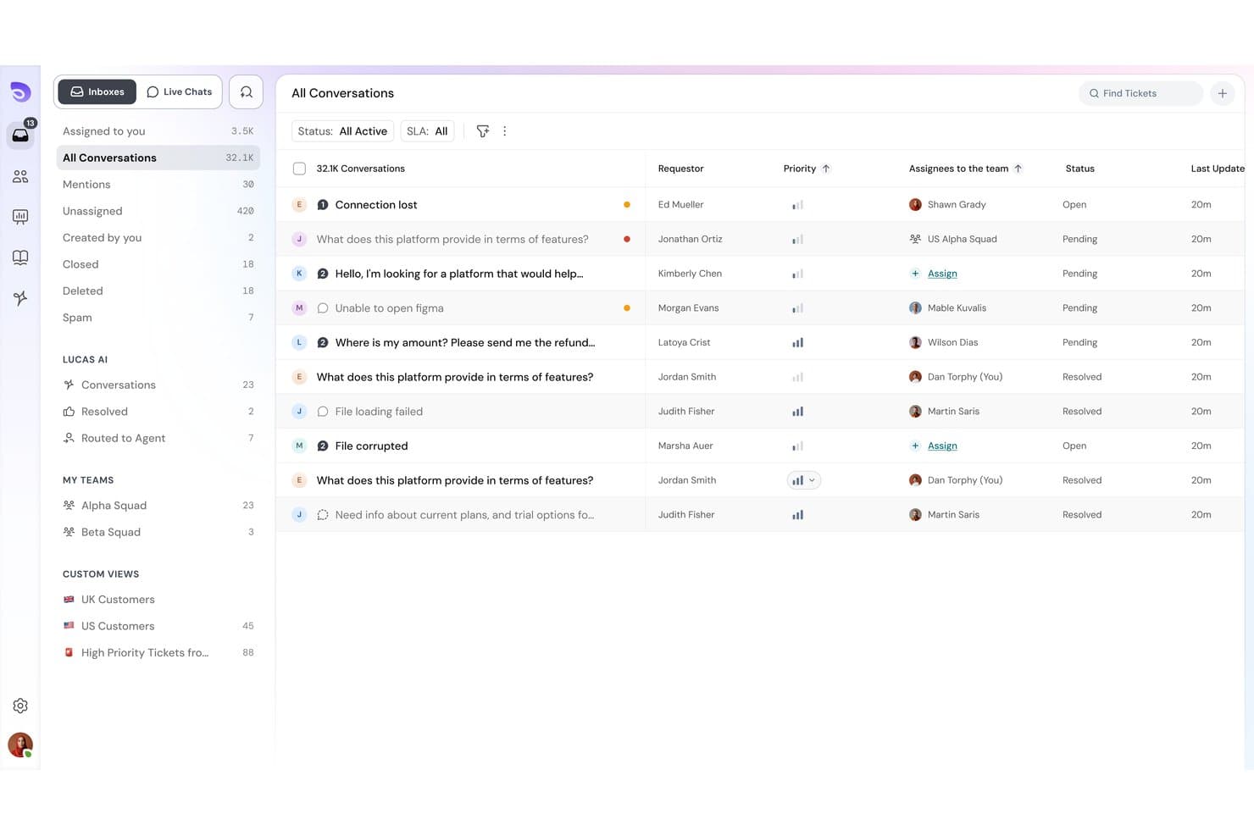
Task: Click the Find Tickets search field
Action: (x=1140, y=93)
